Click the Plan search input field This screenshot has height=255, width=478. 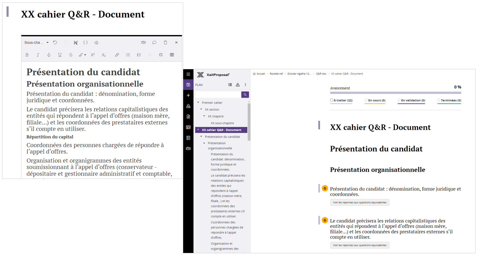(218, 95)
